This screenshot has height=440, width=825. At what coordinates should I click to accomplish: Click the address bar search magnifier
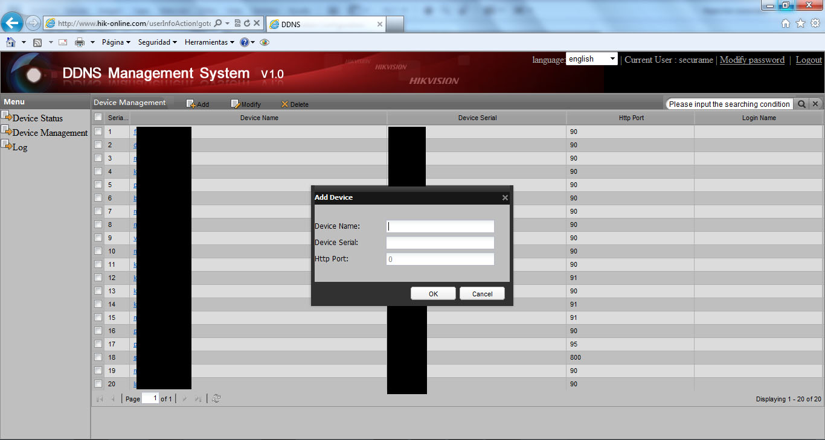pyautogui.click(x=218, y=23)
